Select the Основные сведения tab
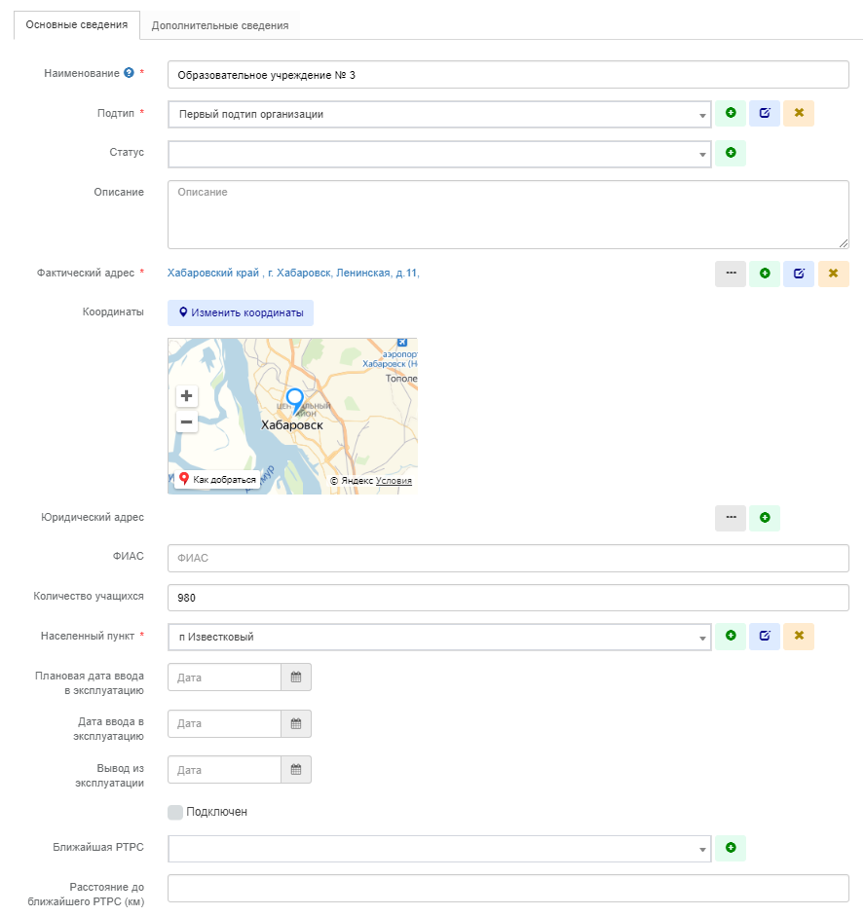Image resolution: width=865 pixels, height=916 pixels. [x=77, y=24]
